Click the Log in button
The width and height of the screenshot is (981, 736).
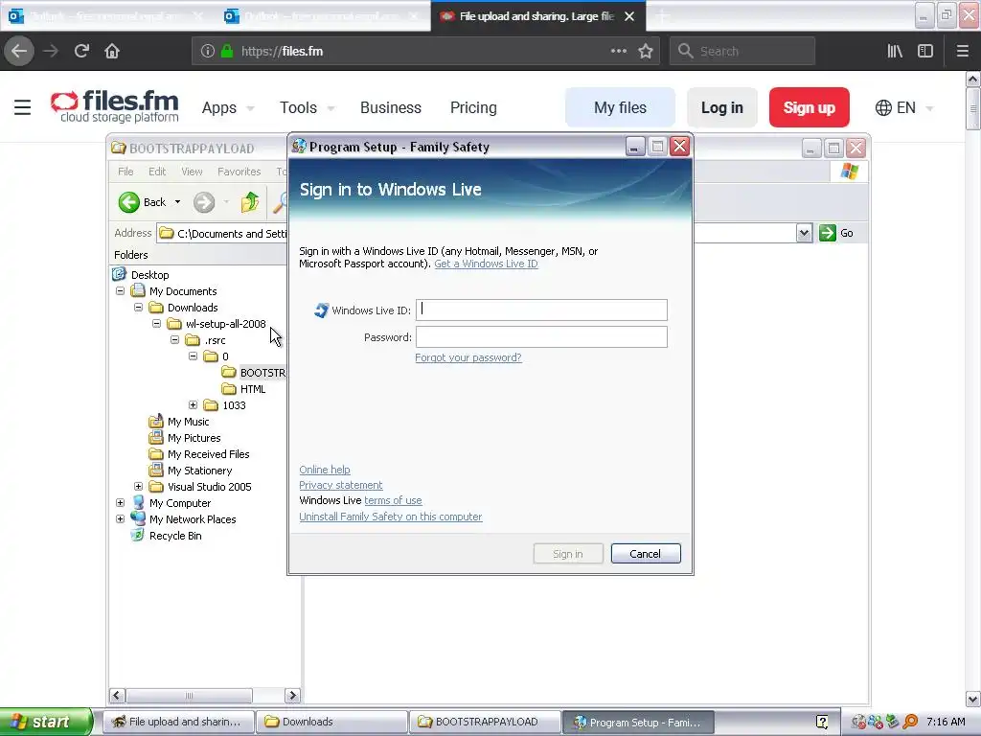tap(722, 107)
